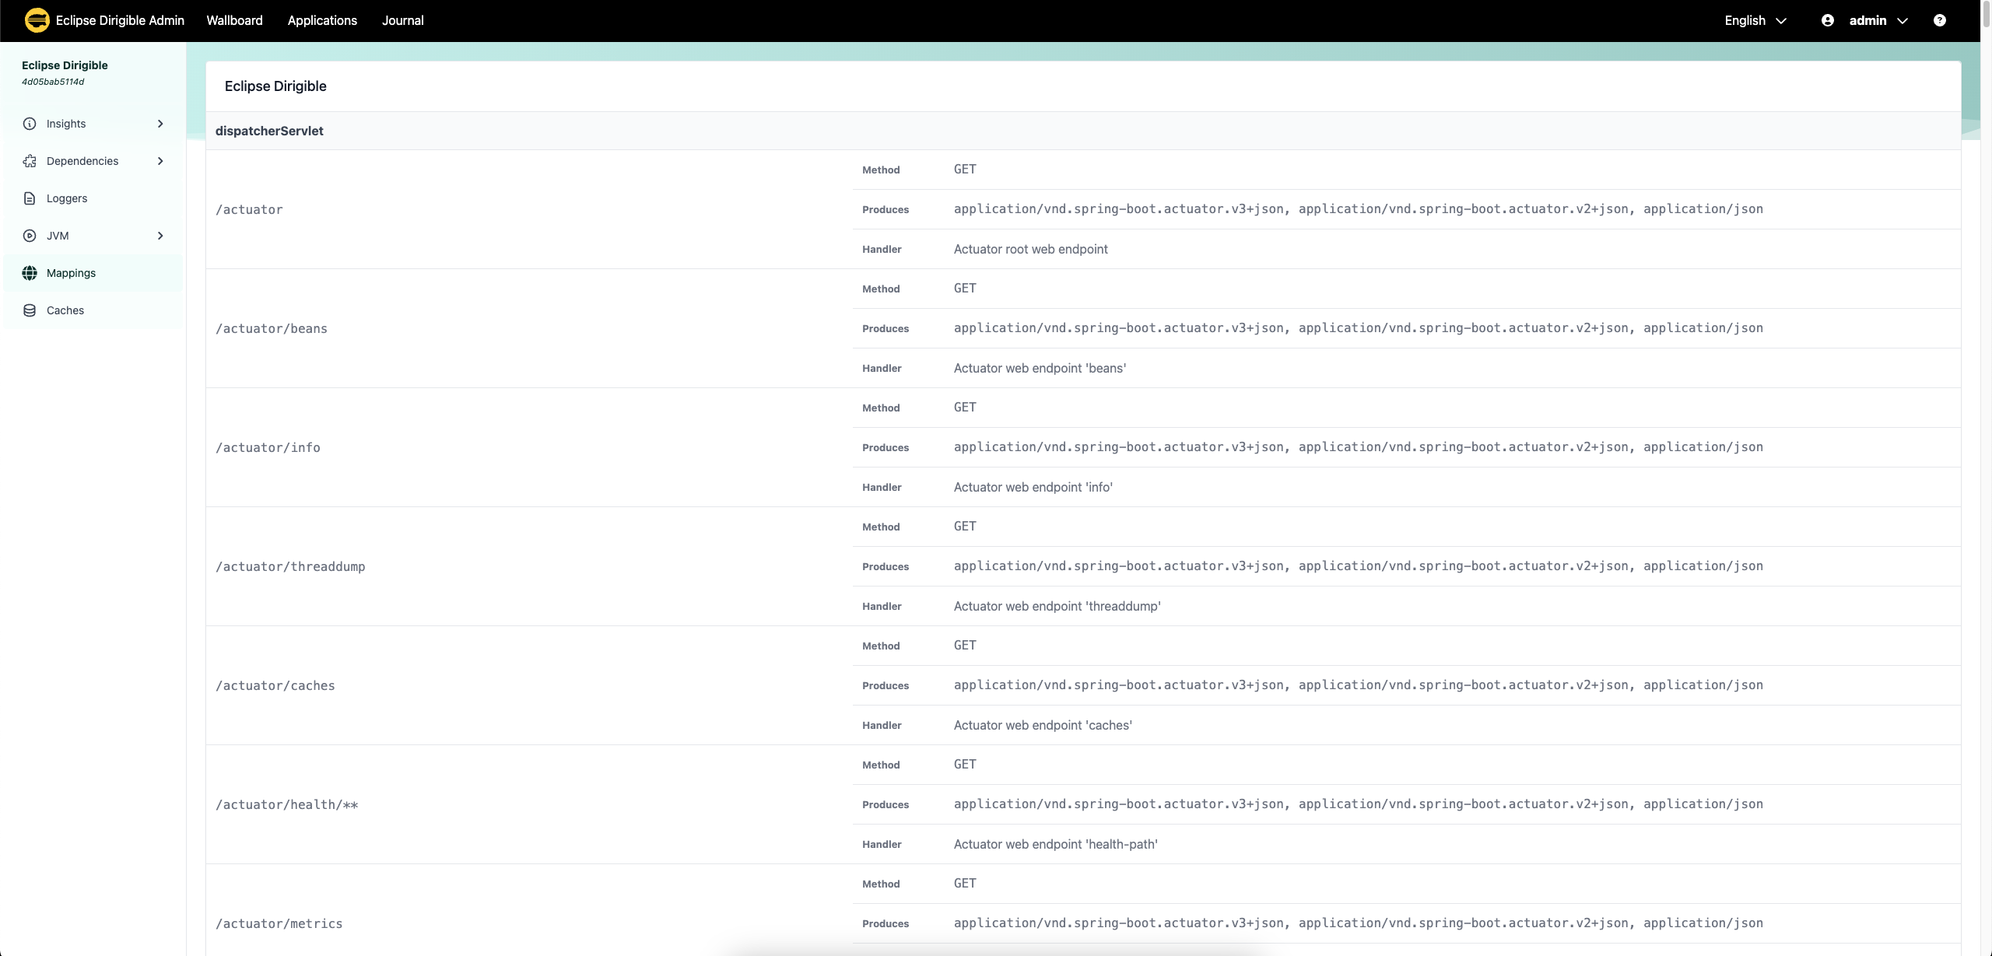Image resolution: width=1992 pixels, height=956 pixels.
Task: Click the Eclipse Dirigible instance name in sidebar
Action: click(65, 65)
